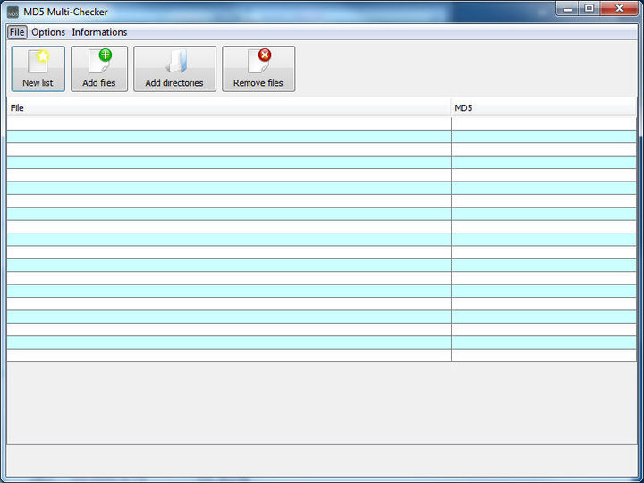
Task: Open the Informations menu
Action: [x=99, y=32]
